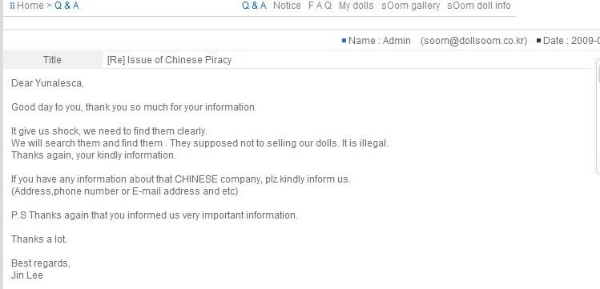The image size is (600, 289).
Task: Click the black square icon beside Date
Action: pos(539,41)
